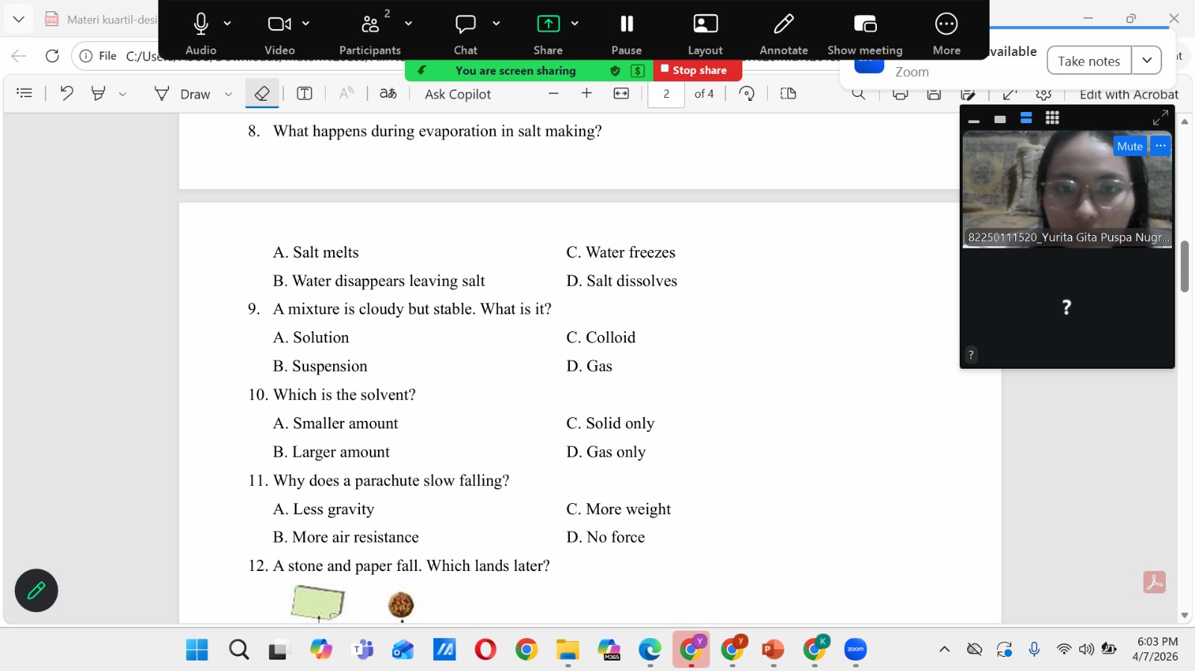The width and height of the screenshot is (1195, 671).
Task: Open PowerPoint from the taskbar
Action: pos(773,649)
